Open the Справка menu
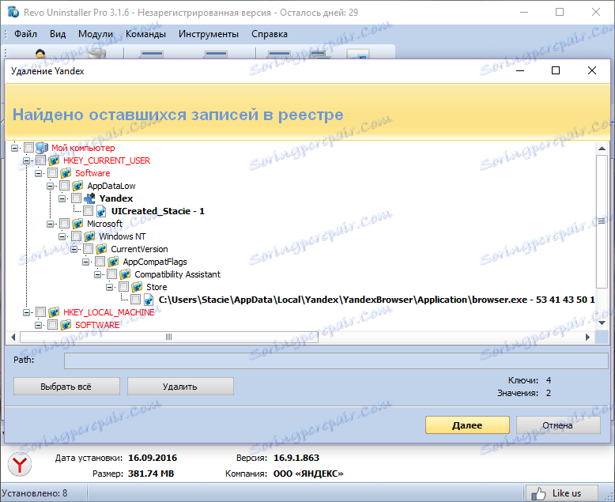This screenshot has height=502, width=615. click(269, 34)
